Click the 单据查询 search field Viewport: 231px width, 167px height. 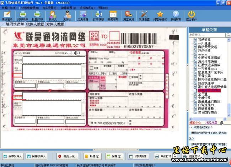tap(207, 35)
